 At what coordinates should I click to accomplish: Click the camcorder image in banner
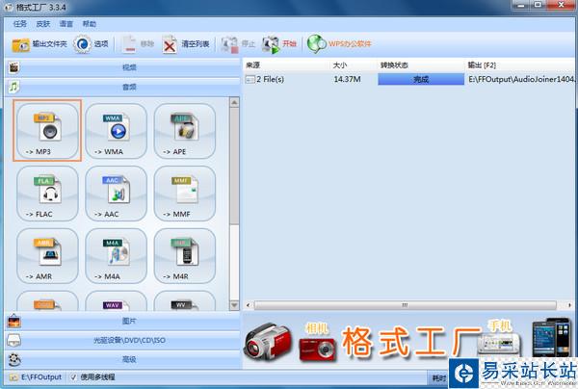267,342
